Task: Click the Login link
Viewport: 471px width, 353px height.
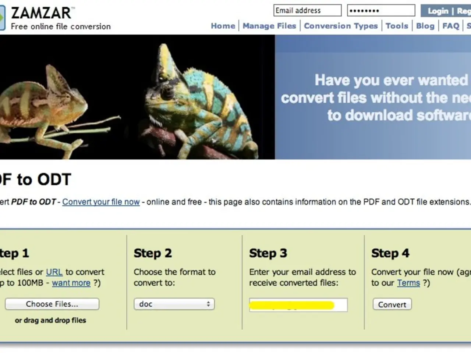Action: [438, 11]
